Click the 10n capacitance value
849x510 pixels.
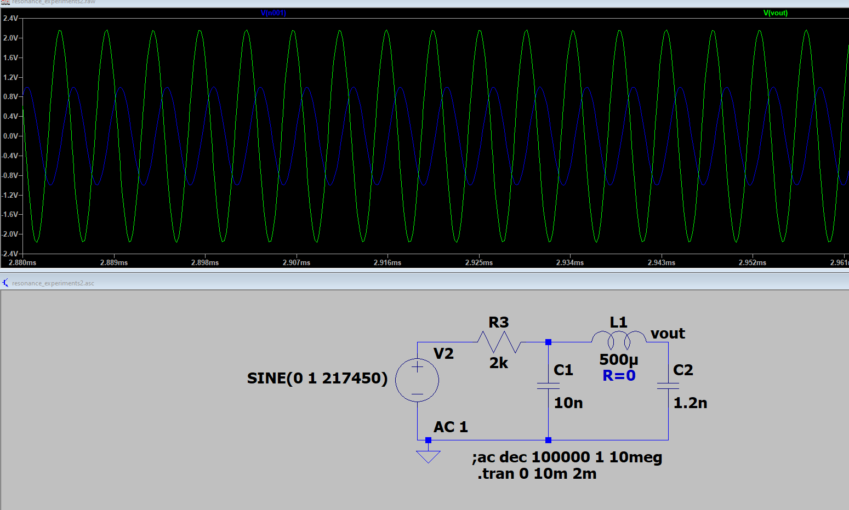pyautogui.click(x=568, y=403)
